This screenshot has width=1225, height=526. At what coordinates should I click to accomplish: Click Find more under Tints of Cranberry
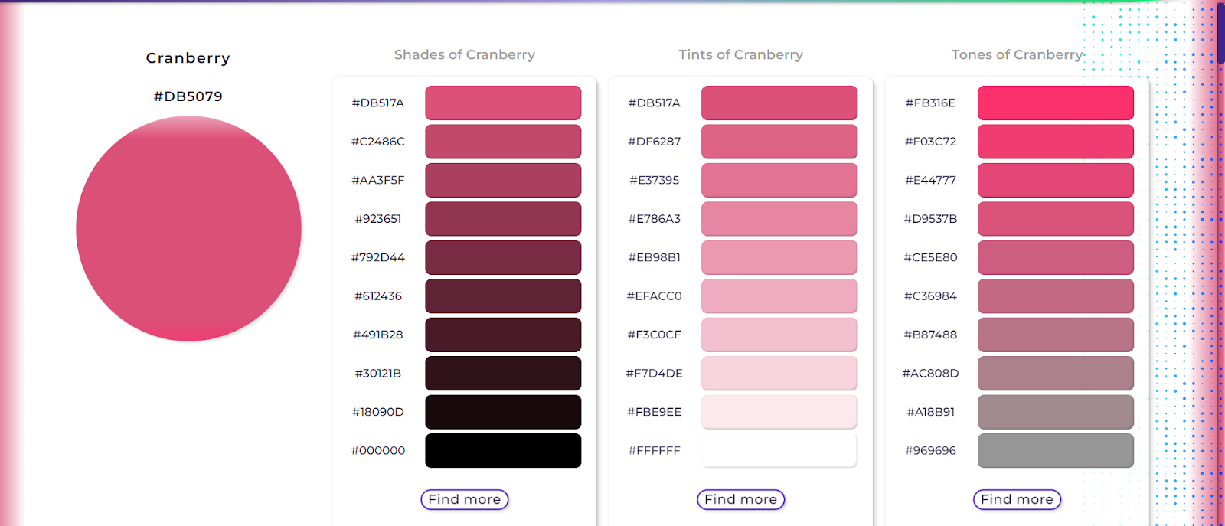[x=740, y=499]
